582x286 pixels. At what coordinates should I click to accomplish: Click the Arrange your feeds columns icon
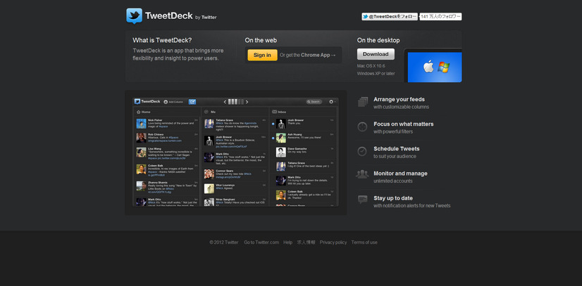[363, 102]
